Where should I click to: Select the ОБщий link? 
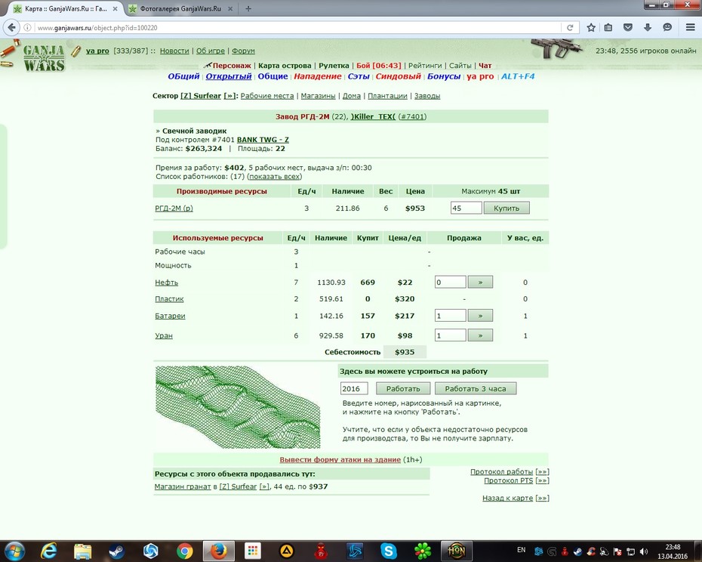183,76
